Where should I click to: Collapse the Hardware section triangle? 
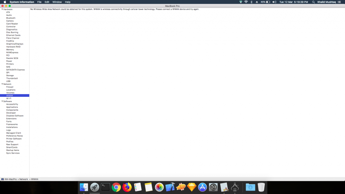coord(2,9)
